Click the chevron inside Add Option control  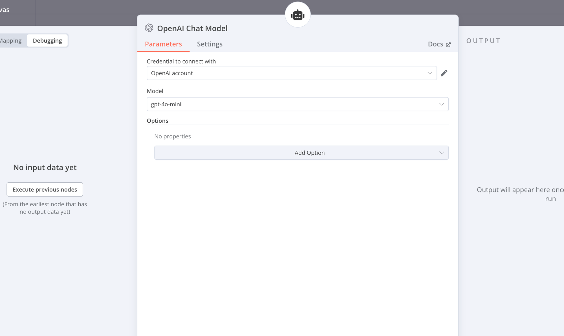tap(441, 153)
